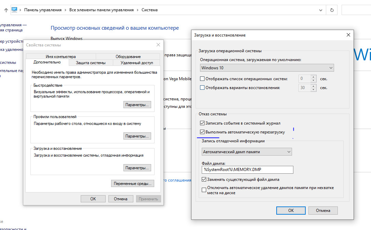This screenshot has height=230, width=371.
Task: Close the Свойства системы window
Action: tap(158, 45)
